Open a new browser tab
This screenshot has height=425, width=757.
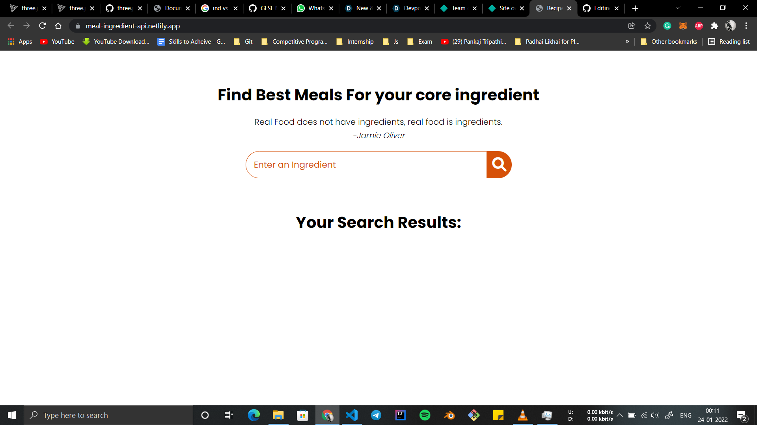tap(635, 8)
